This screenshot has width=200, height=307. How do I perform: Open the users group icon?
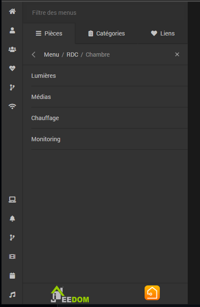12,49
